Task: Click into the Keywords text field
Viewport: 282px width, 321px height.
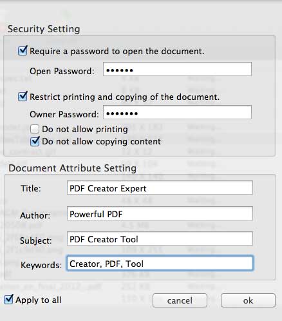Action: 160,263
